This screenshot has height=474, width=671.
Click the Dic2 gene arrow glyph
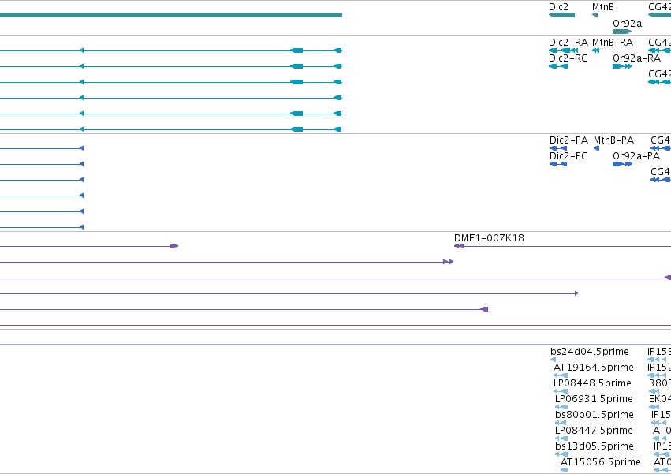(561, 15)
